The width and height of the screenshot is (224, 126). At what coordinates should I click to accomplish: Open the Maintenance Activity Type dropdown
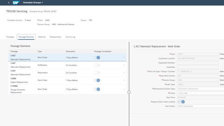click(x=200, y=89)
